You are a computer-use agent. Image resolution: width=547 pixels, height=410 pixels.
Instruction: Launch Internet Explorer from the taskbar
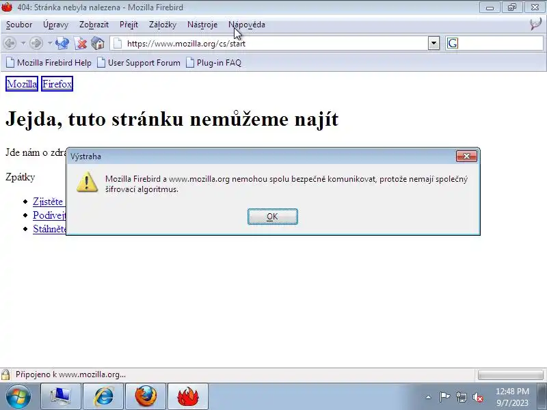point(103,396)
